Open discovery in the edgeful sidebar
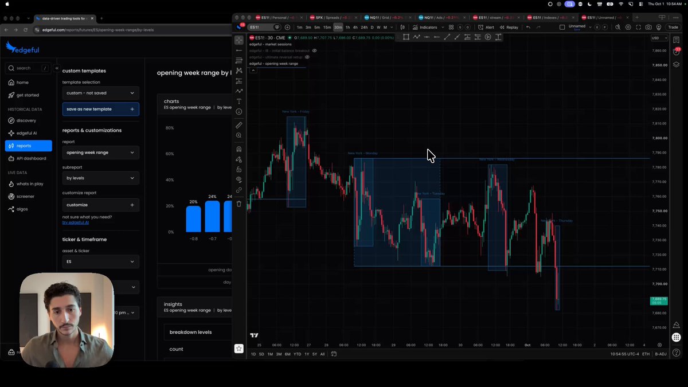The width and height of the screenshot is (688, 387). coord(28,120)
